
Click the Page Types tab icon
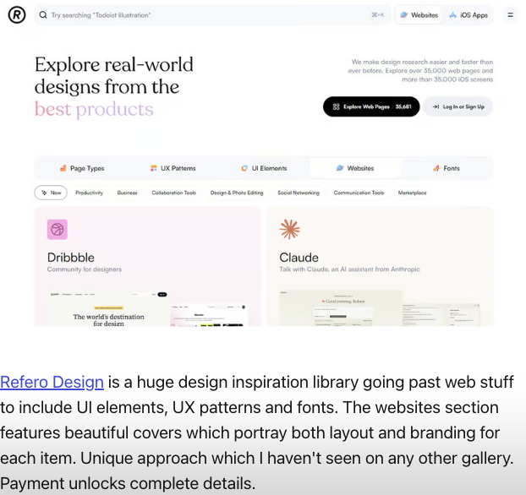click(63, 168)
